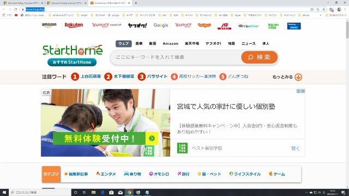Open the 乗り物 category

133,174
